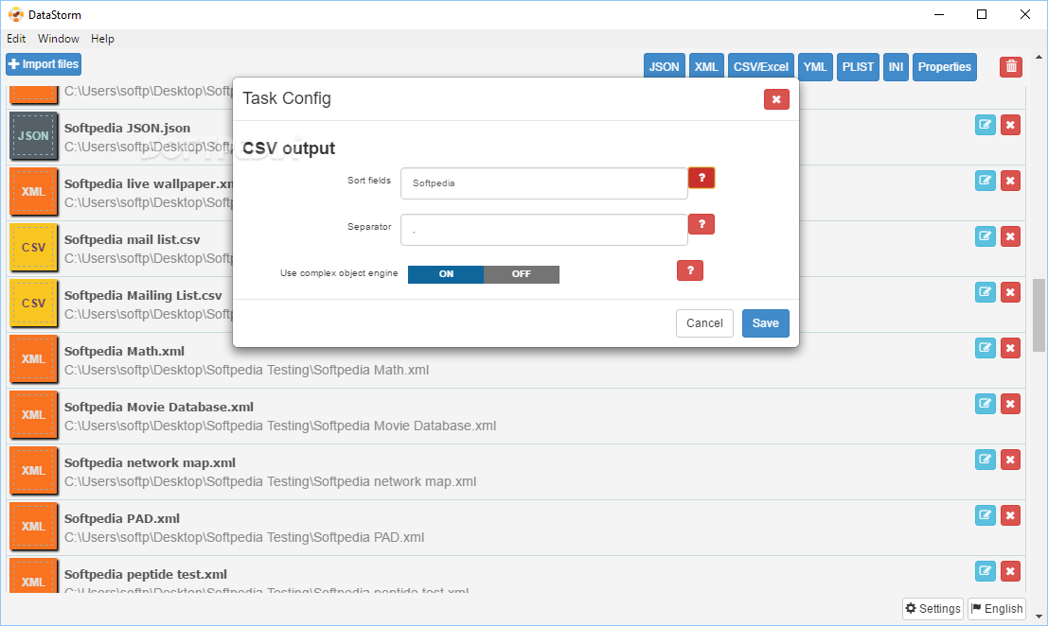Remove Softpedia peptide test.xml entry
1048x626 pixels.
pos(1010,571)
